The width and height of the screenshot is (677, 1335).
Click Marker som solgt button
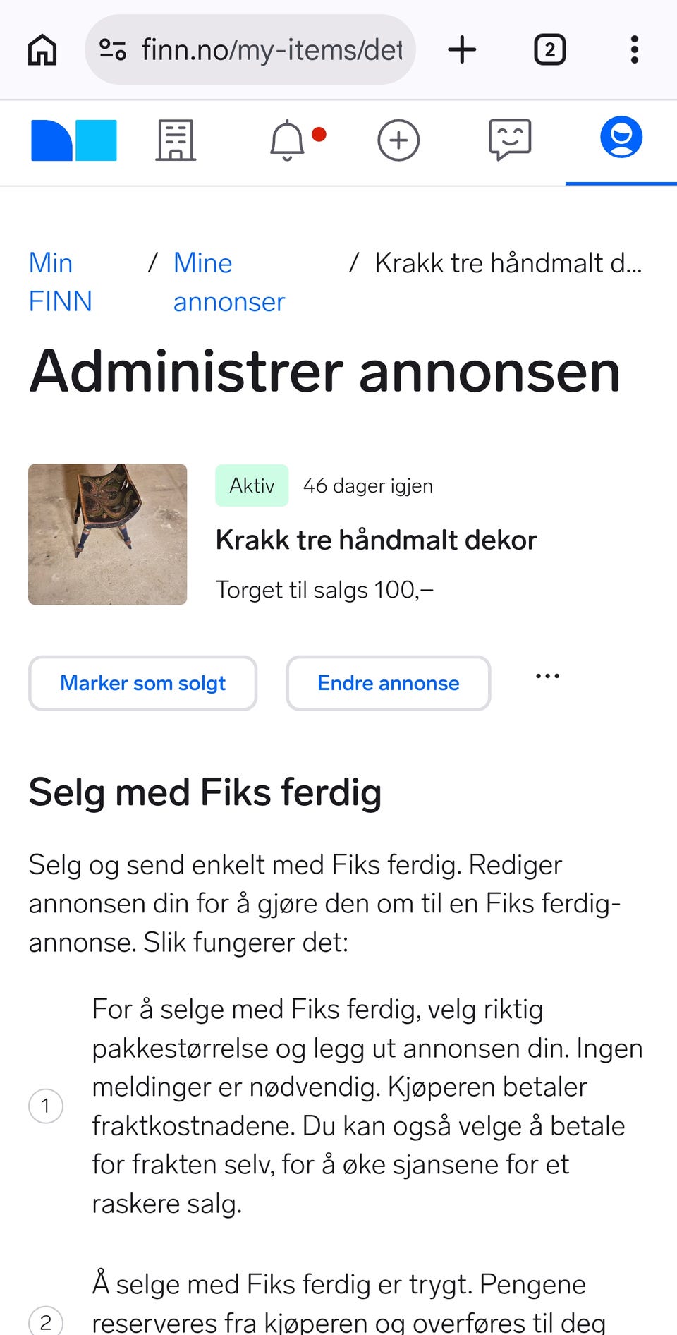(x=142, y=683)
